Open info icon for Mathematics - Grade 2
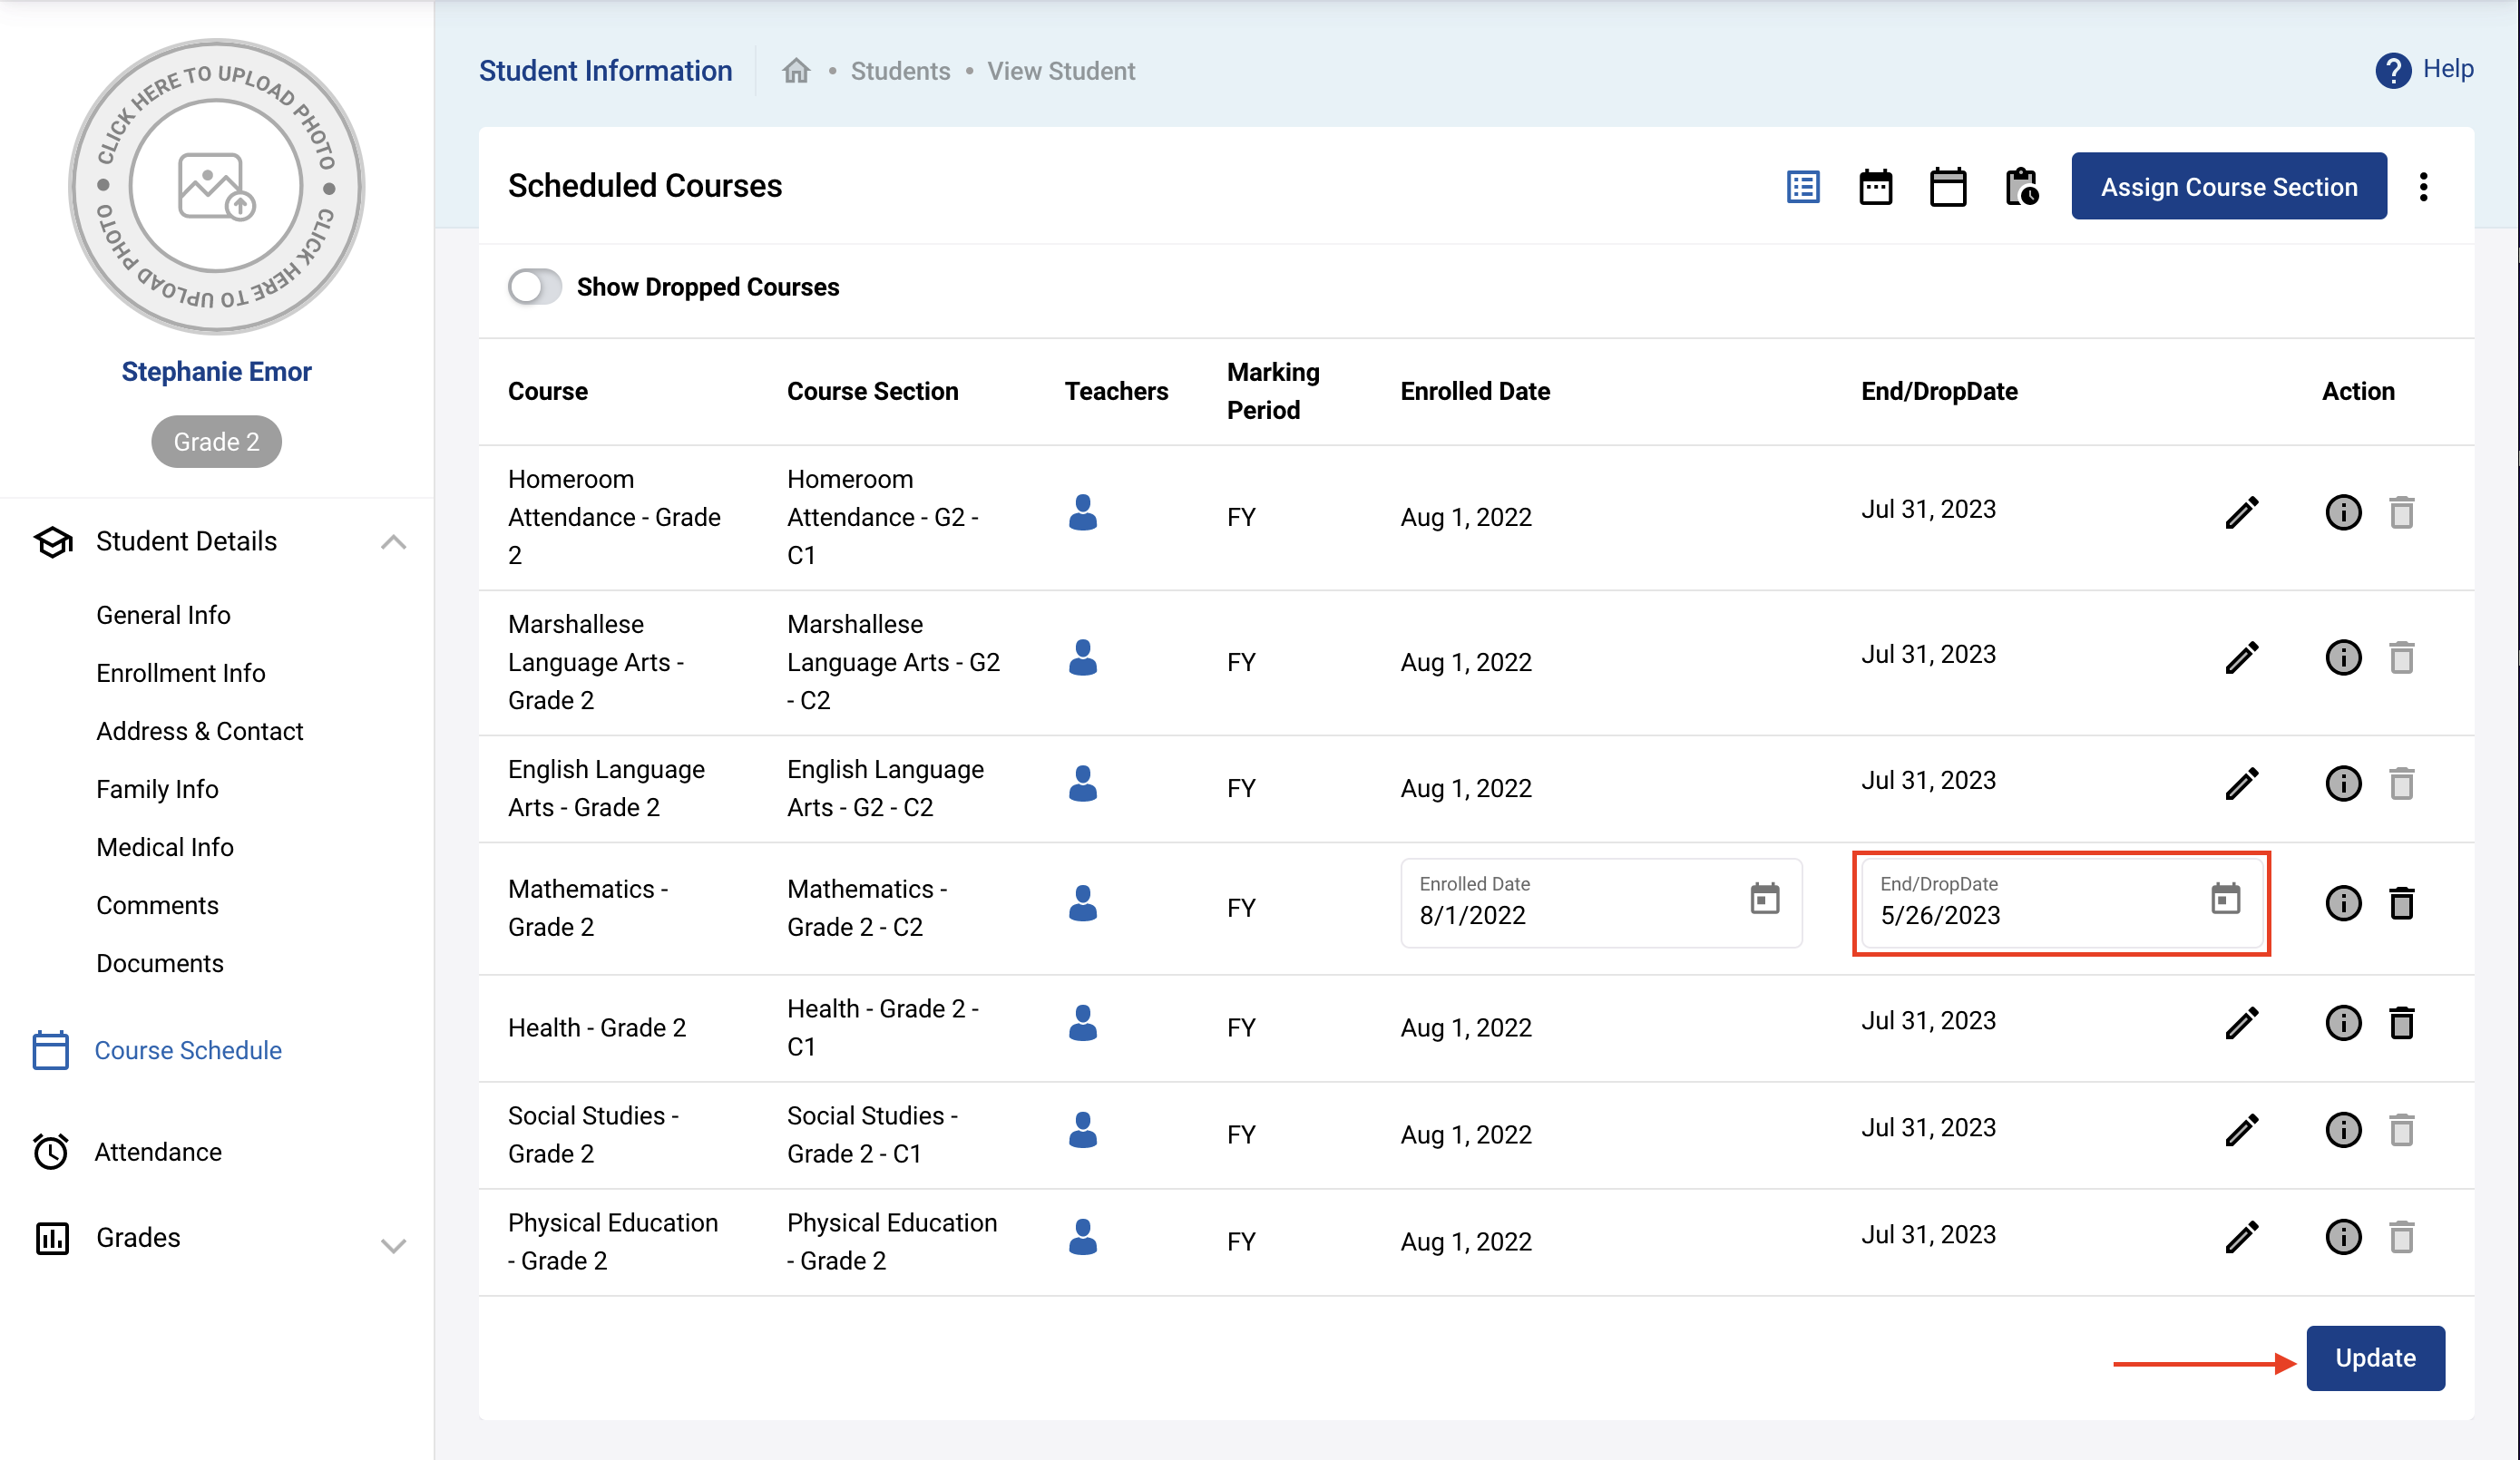The image size is (2520, 1460). tap(2342, 903)
